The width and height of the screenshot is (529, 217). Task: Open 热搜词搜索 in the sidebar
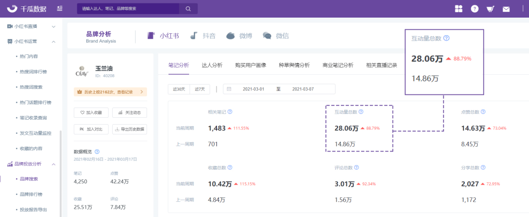pyautogui.click(x=31, y=87)
